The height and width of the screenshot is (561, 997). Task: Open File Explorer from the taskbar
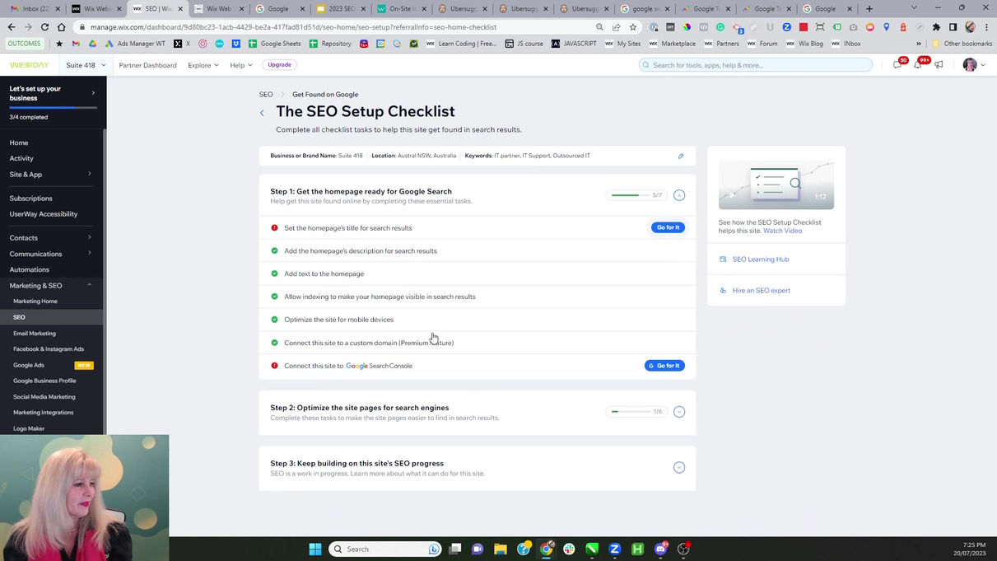[500, 549]
